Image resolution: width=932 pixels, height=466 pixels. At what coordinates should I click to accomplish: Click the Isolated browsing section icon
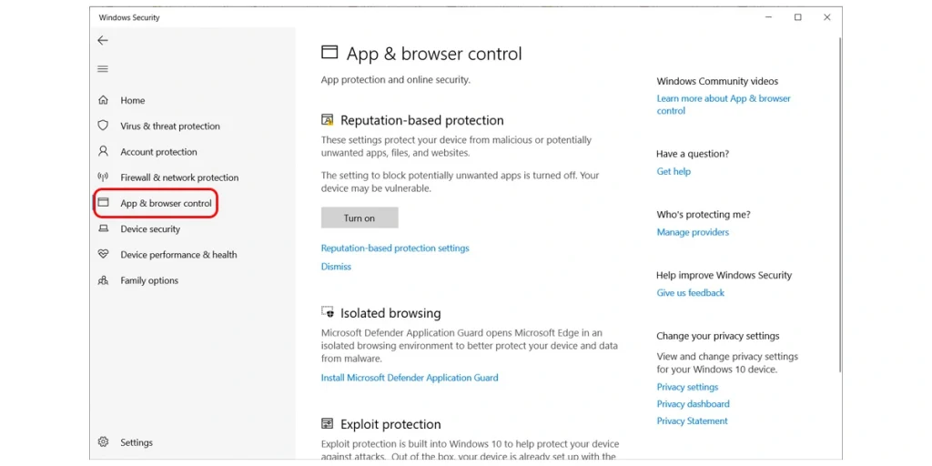pos(328,312)
